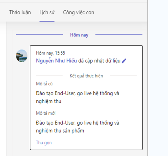Image resolution: width=168 pixels, height=156 pixels.
Task: Click the pencil edit icon beside update text
Action: (124, 61)
